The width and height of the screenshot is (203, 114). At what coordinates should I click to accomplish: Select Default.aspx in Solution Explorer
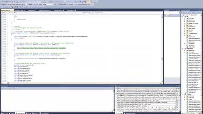(x=192, y=42)
